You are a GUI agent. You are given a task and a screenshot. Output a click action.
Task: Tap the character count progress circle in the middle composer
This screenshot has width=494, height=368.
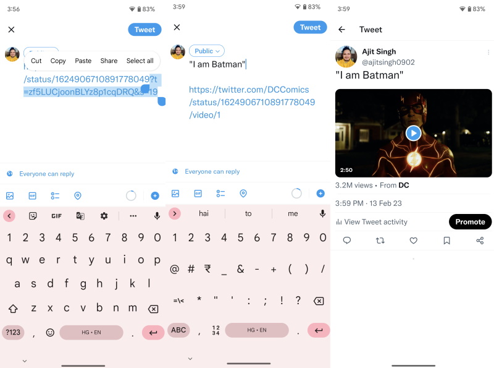click(296, 194)
